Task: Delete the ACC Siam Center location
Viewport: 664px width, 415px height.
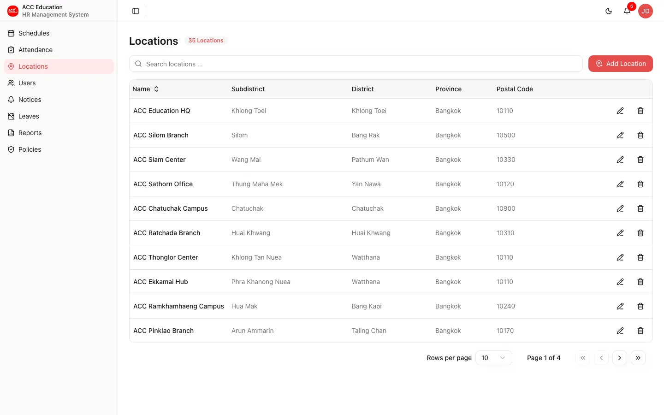Action: [640, 160]
